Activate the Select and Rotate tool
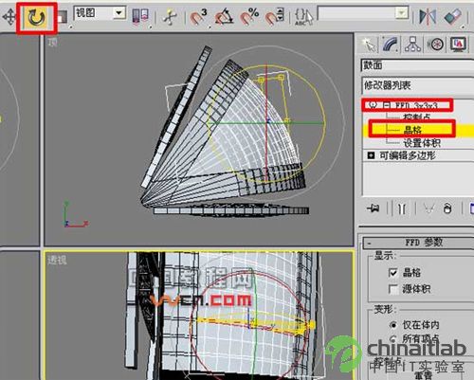The image size is (474, 380). 36,17
